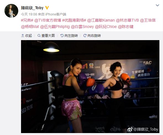Click the 查看大图 magnifier icon
The height and width of the screenshot is (135, 163).
39,36
